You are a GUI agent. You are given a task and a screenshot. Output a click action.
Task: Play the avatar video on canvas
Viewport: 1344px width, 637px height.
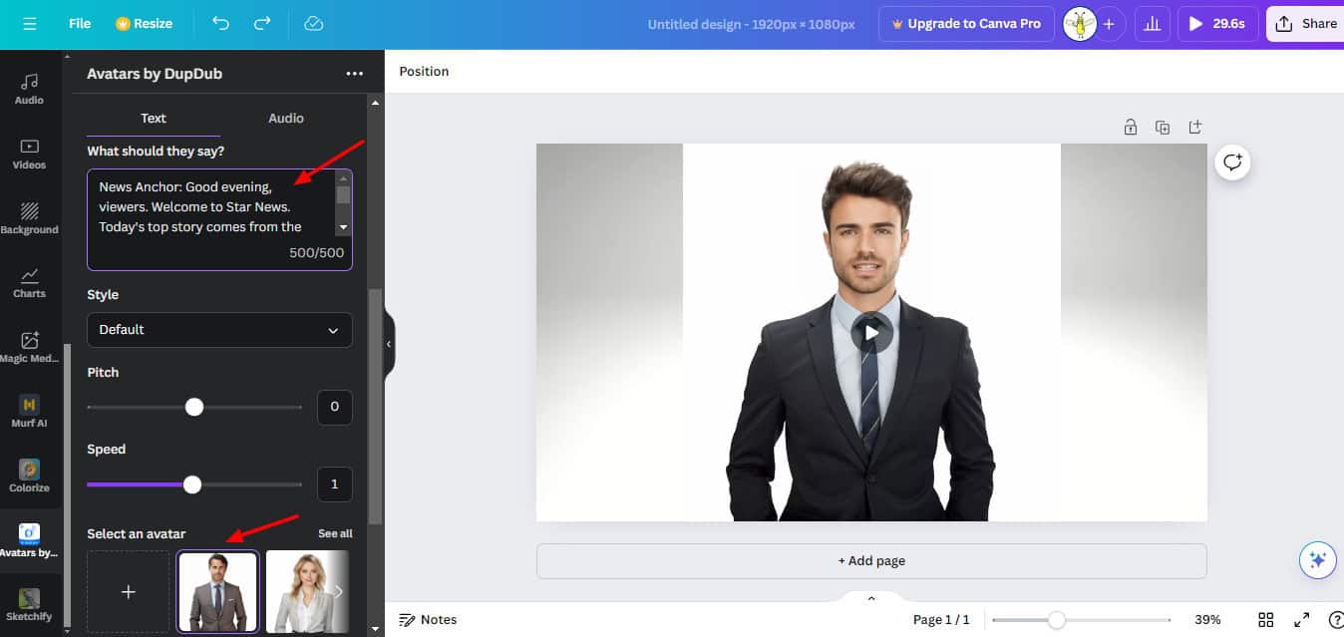(x=871, y=333)
